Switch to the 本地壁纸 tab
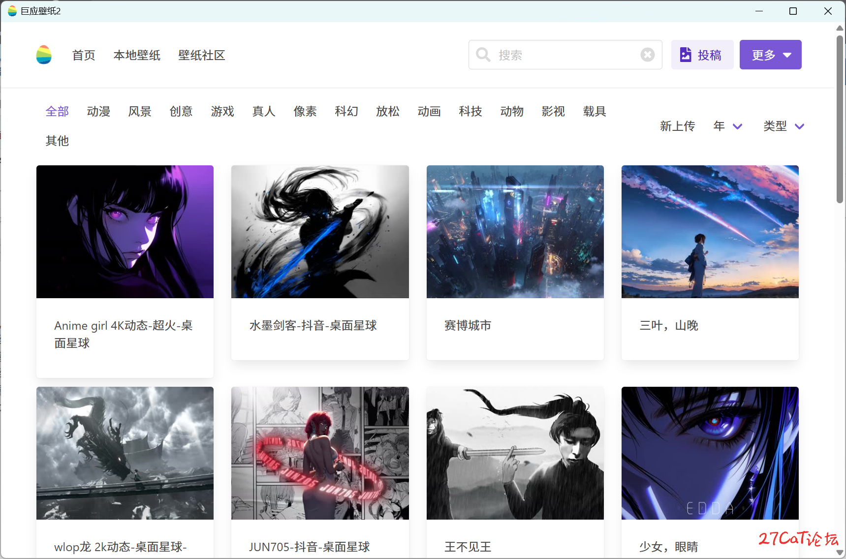Viewport: 846px width, 559px height. click(137, 55)
